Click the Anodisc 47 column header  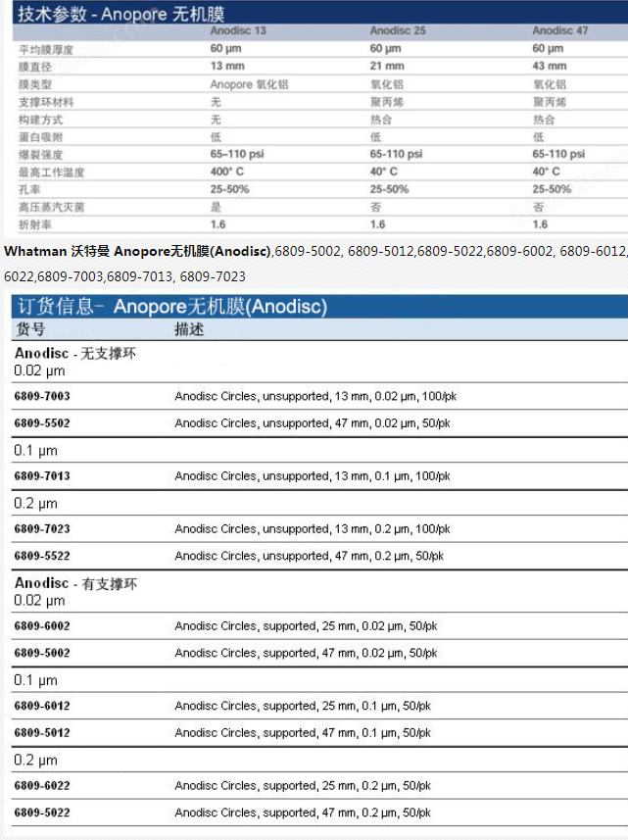click(560, 30)
